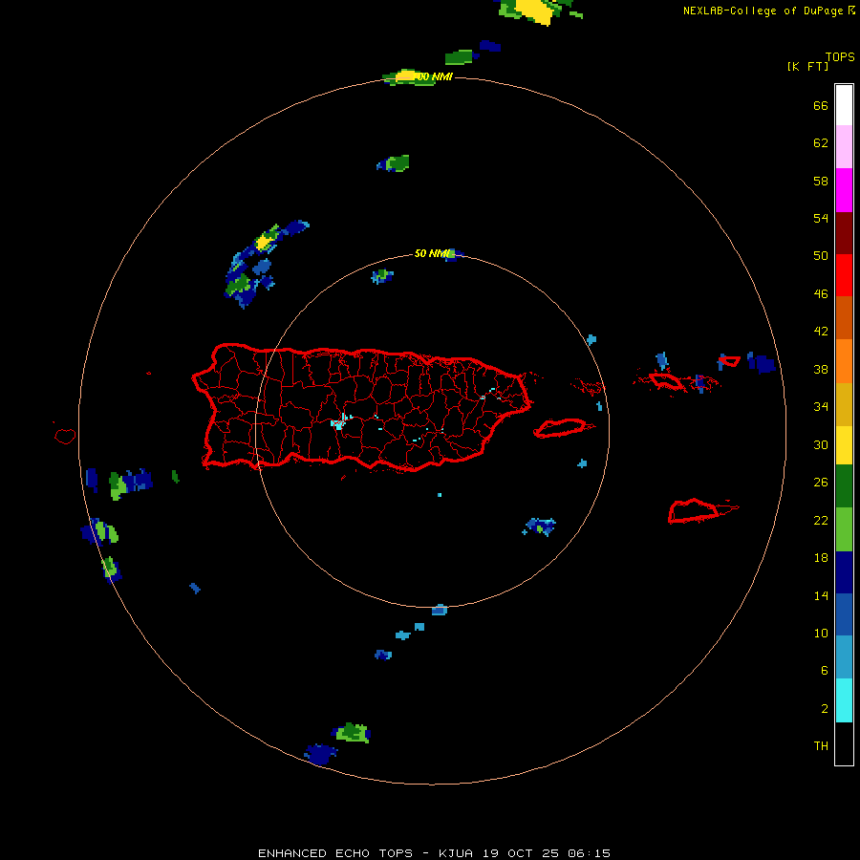Viewport: 860px width, 860px height.
Task: Select the 66 legend value
Action: [821, 105]
